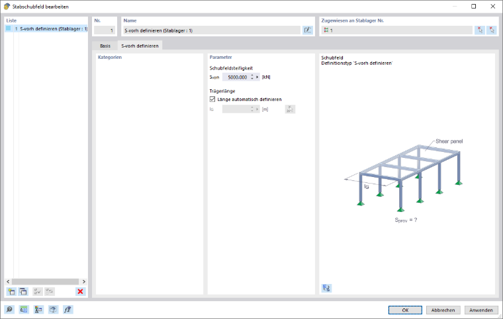The image size is (503, 319).
Task: Confirm the dialog with OK
Action: click(x=405, y=310)
